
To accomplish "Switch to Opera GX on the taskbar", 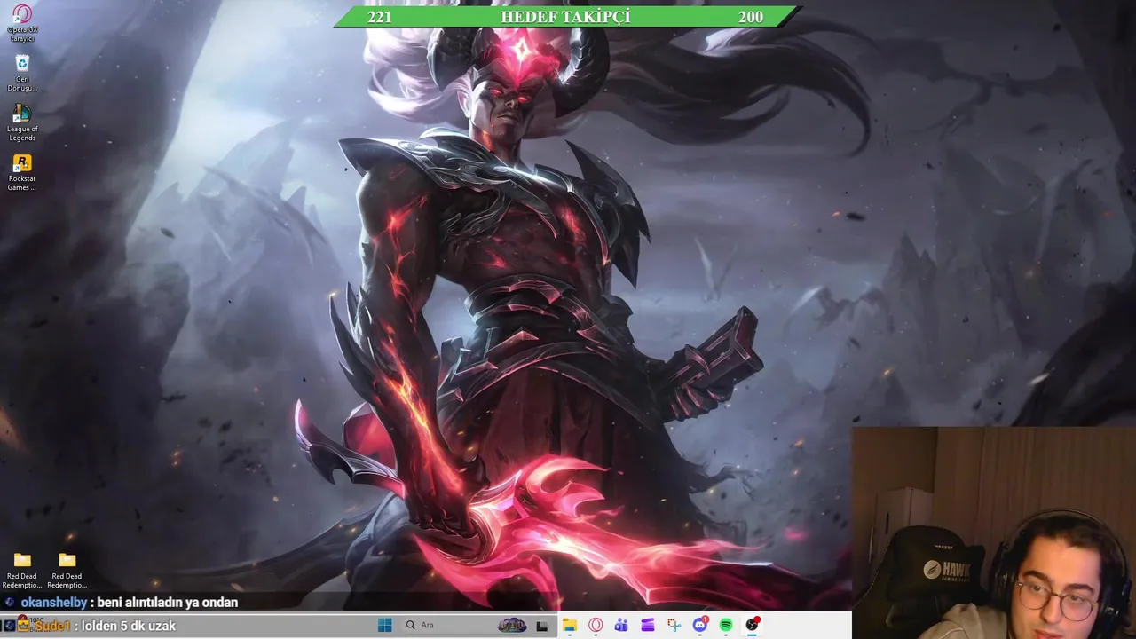I will tap(596, 626).
